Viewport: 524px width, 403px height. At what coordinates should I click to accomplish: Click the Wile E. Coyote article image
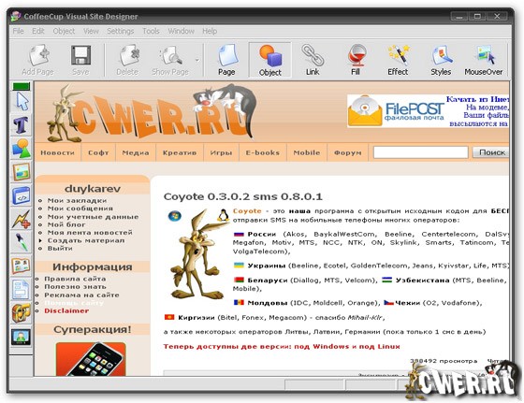click(x=197, y=253)
